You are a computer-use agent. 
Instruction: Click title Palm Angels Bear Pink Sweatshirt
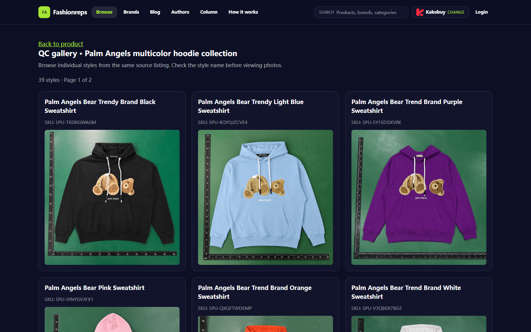(x=94, y=288)
